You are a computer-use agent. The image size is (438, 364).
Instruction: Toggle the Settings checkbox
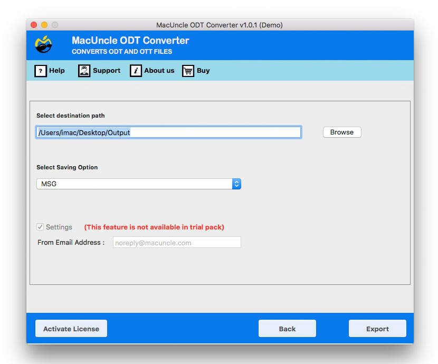[40, 227]
